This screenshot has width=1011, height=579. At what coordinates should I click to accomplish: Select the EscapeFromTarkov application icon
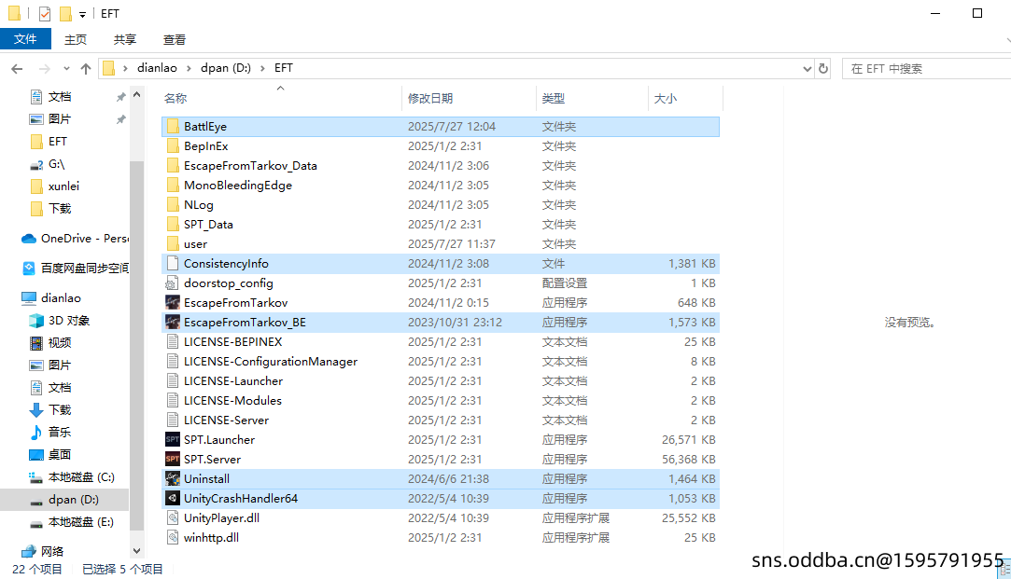pos(172,303)
